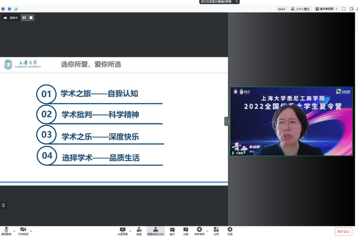Screen dimensions: 358x236
Task: Open meeting settings gear
Action: pyautogui.click(x=230, y=230)
